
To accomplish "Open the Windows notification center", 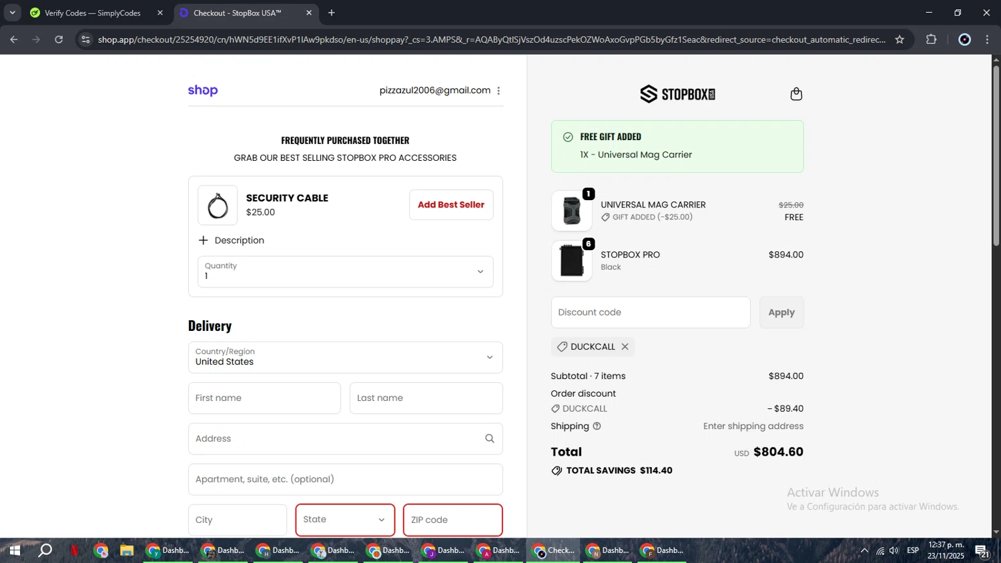I will 982,551.
